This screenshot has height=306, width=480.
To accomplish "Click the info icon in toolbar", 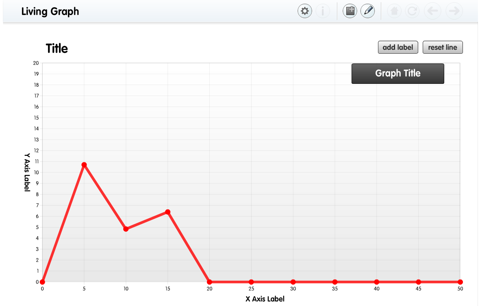I will (x=323, y=11).
